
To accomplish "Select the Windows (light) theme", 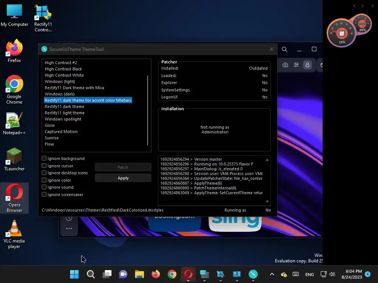I will click(59, 81).
